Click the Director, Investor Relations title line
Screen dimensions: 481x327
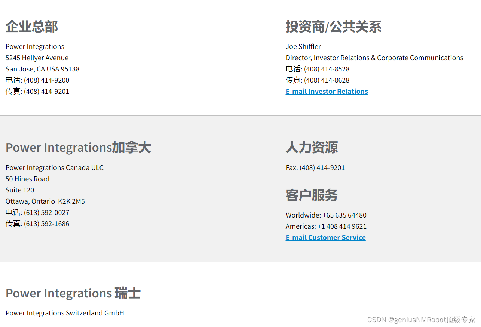point(374,58)
